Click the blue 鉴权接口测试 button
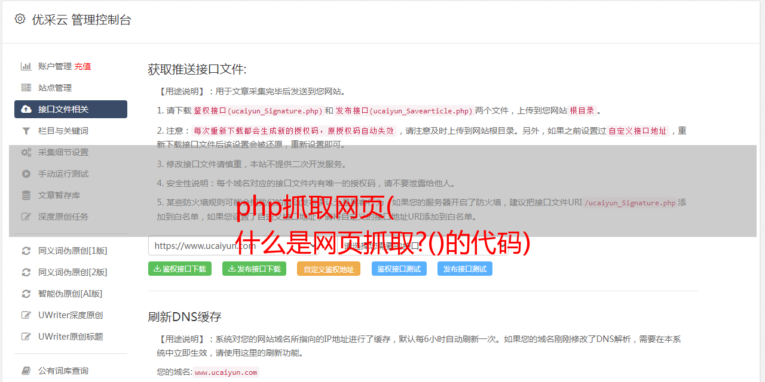Screen dimensions: 765x382 coord(399,269)
